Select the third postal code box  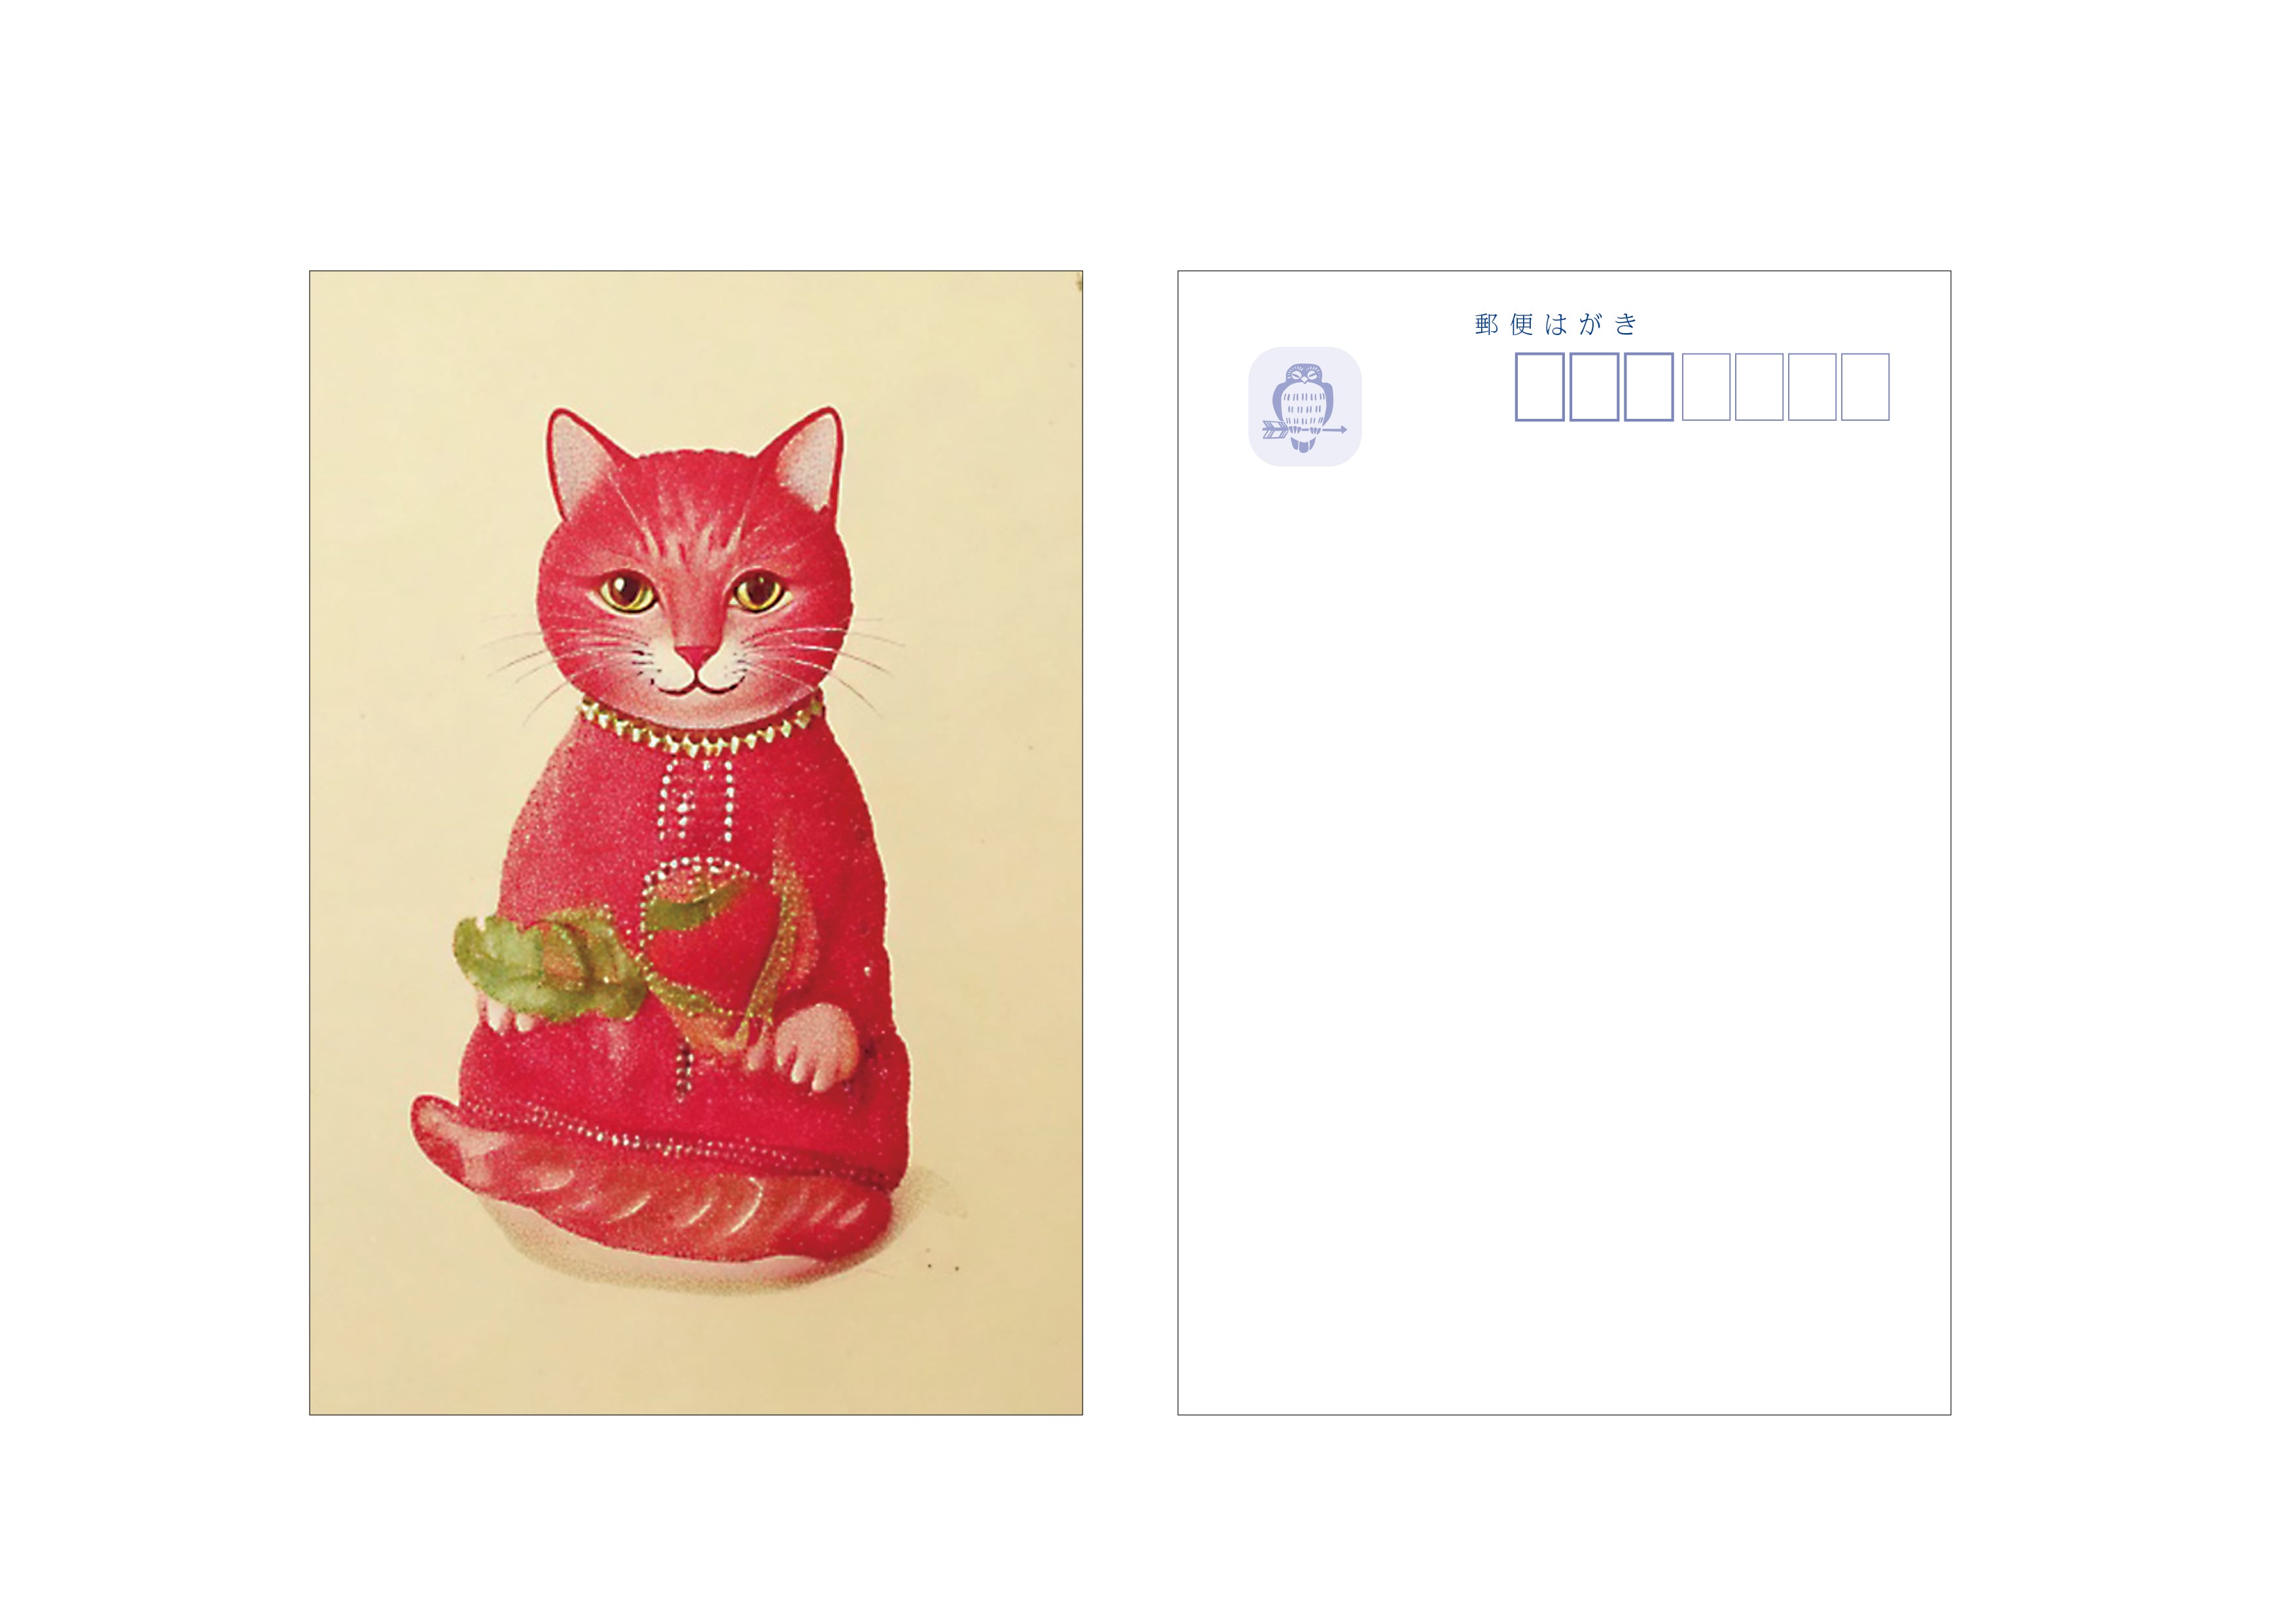(x=1649, y=387)
